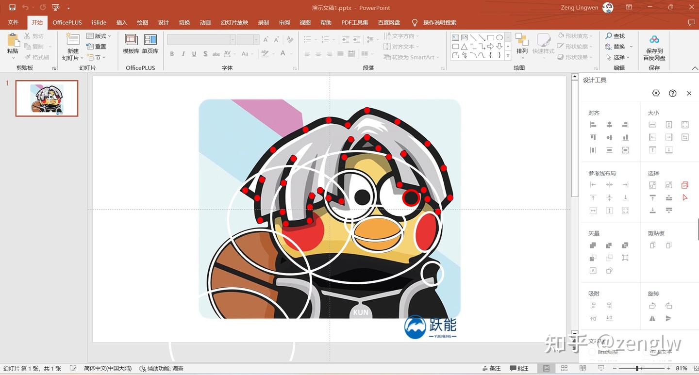Select the right arrow shape in gallery

(491, 47)
